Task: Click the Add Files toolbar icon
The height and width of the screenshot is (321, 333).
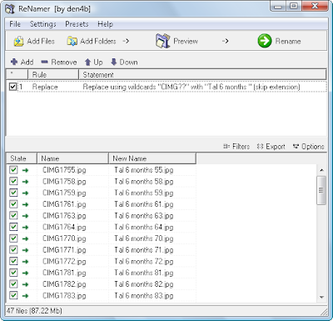Action: click(19, 41)
